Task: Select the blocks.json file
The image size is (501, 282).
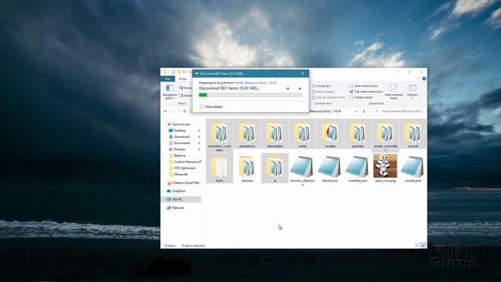Action: pyautogui.click(x=330, y=168)
